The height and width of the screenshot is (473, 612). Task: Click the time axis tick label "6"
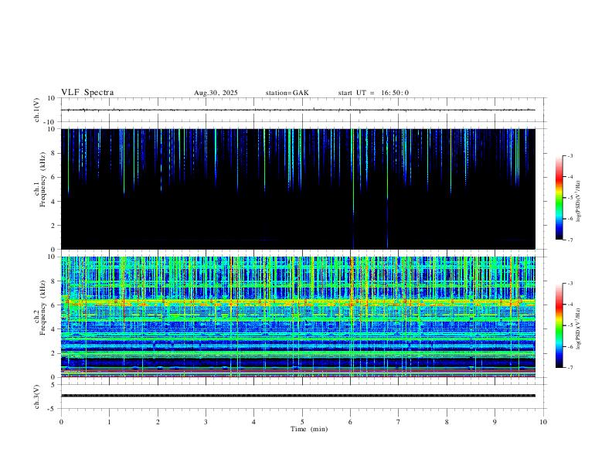coord(351,422)
